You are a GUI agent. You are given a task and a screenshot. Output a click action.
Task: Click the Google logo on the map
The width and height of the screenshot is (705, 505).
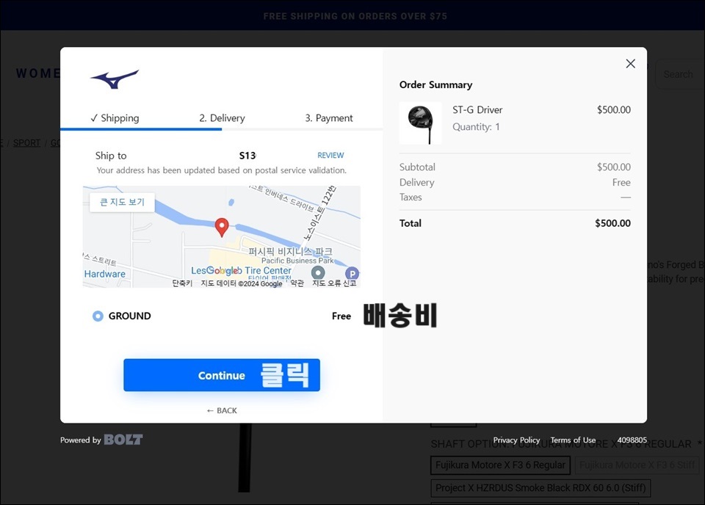(223, 271)
